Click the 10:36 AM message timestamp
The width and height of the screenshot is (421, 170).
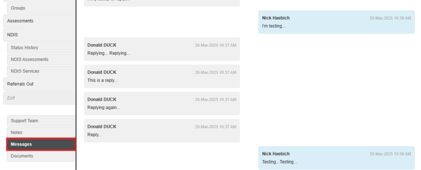tap(390, 154)
